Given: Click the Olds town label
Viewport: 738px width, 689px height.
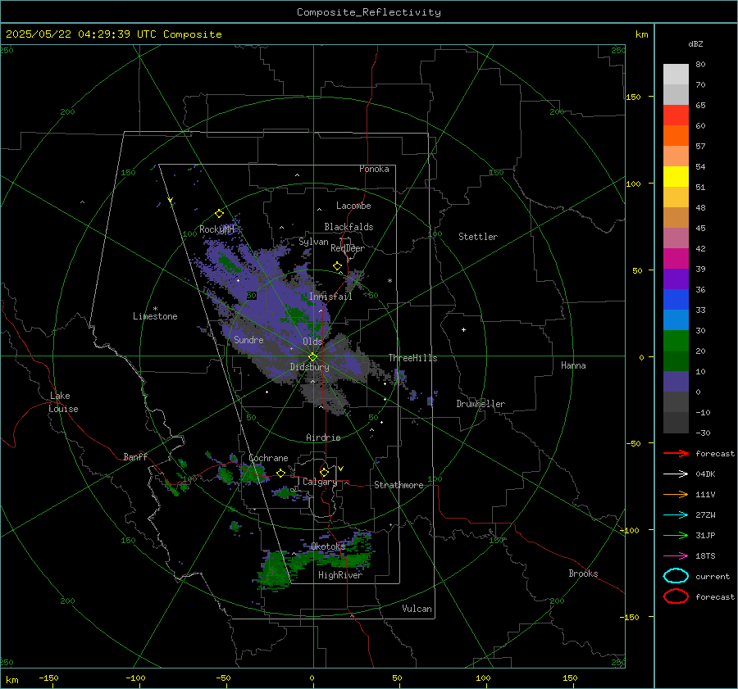Looking at the screenshot, I should click(x=312, y=342).
